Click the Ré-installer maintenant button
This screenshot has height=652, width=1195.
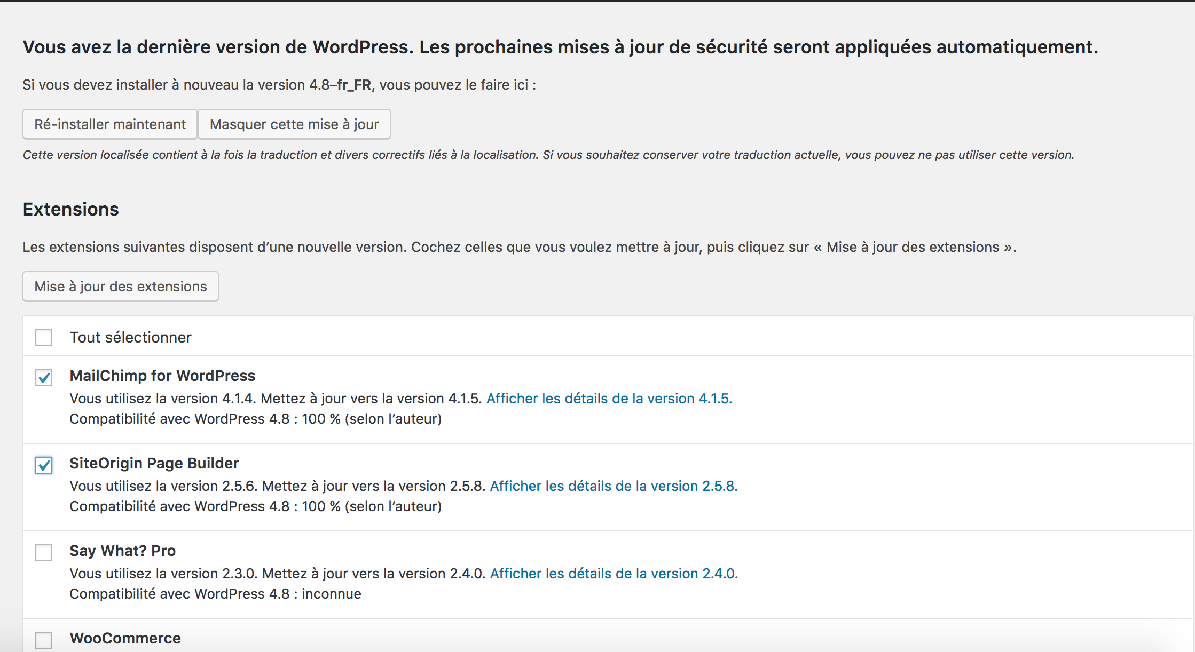(110, 124)
